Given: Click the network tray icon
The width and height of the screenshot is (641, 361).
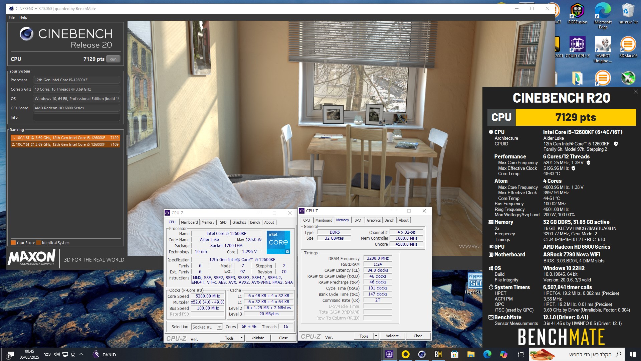Looking at the screenshot, I should point(65,354).
